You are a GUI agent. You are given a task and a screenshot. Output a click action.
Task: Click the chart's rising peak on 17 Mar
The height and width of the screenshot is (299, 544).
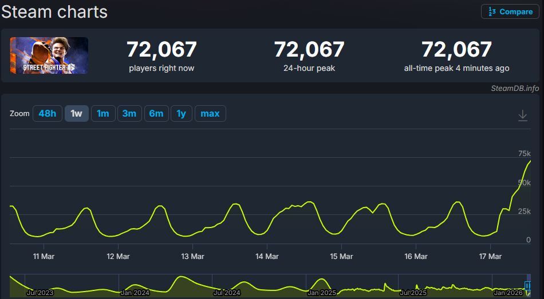pyautogui.click(x=529, y=162)
